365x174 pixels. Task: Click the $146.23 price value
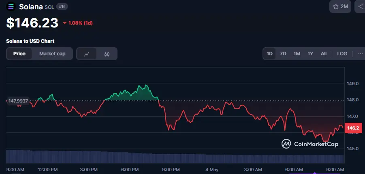point(32,23)
